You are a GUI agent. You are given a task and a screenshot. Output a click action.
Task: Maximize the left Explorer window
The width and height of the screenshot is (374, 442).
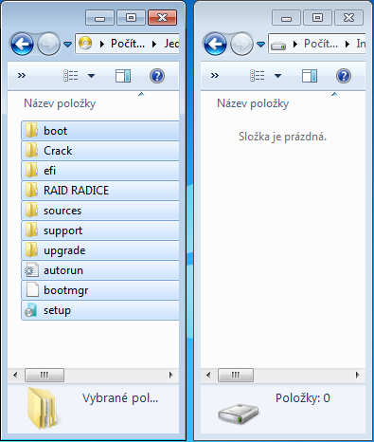coord(131,18)
